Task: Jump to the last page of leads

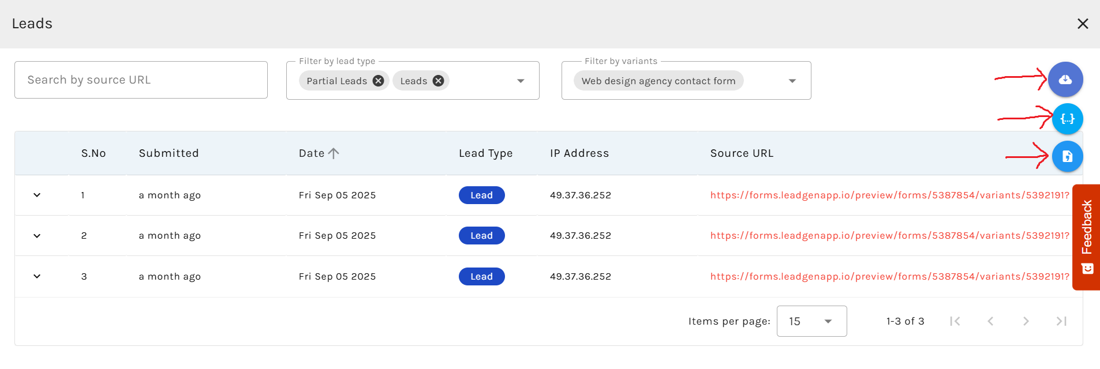Action: 1061,321
